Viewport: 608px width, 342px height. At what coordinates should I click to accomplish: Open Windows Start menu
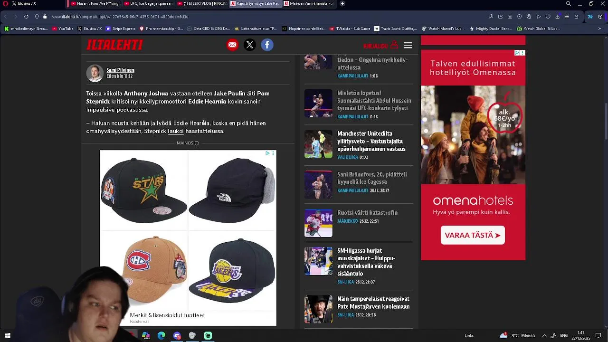coord(7,335)
